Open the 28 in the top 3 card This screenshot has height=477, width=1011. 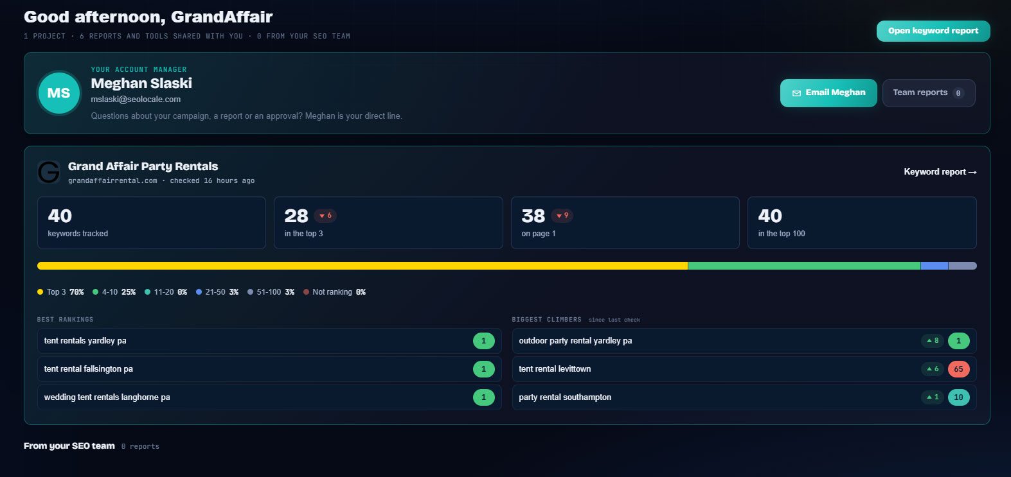coord(388,223)
